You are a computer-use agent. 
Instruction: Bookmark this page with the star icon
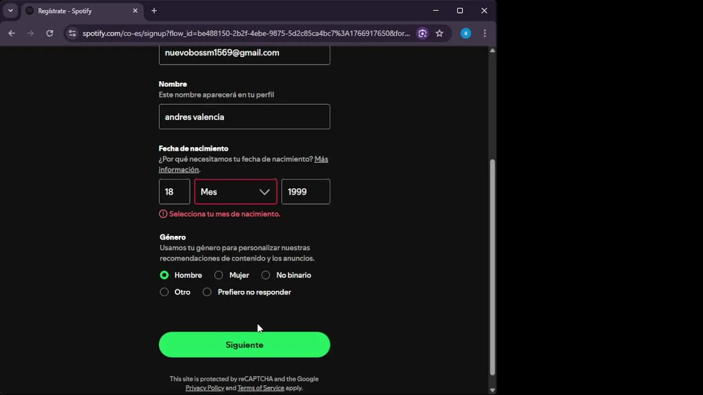pos(439,33)
